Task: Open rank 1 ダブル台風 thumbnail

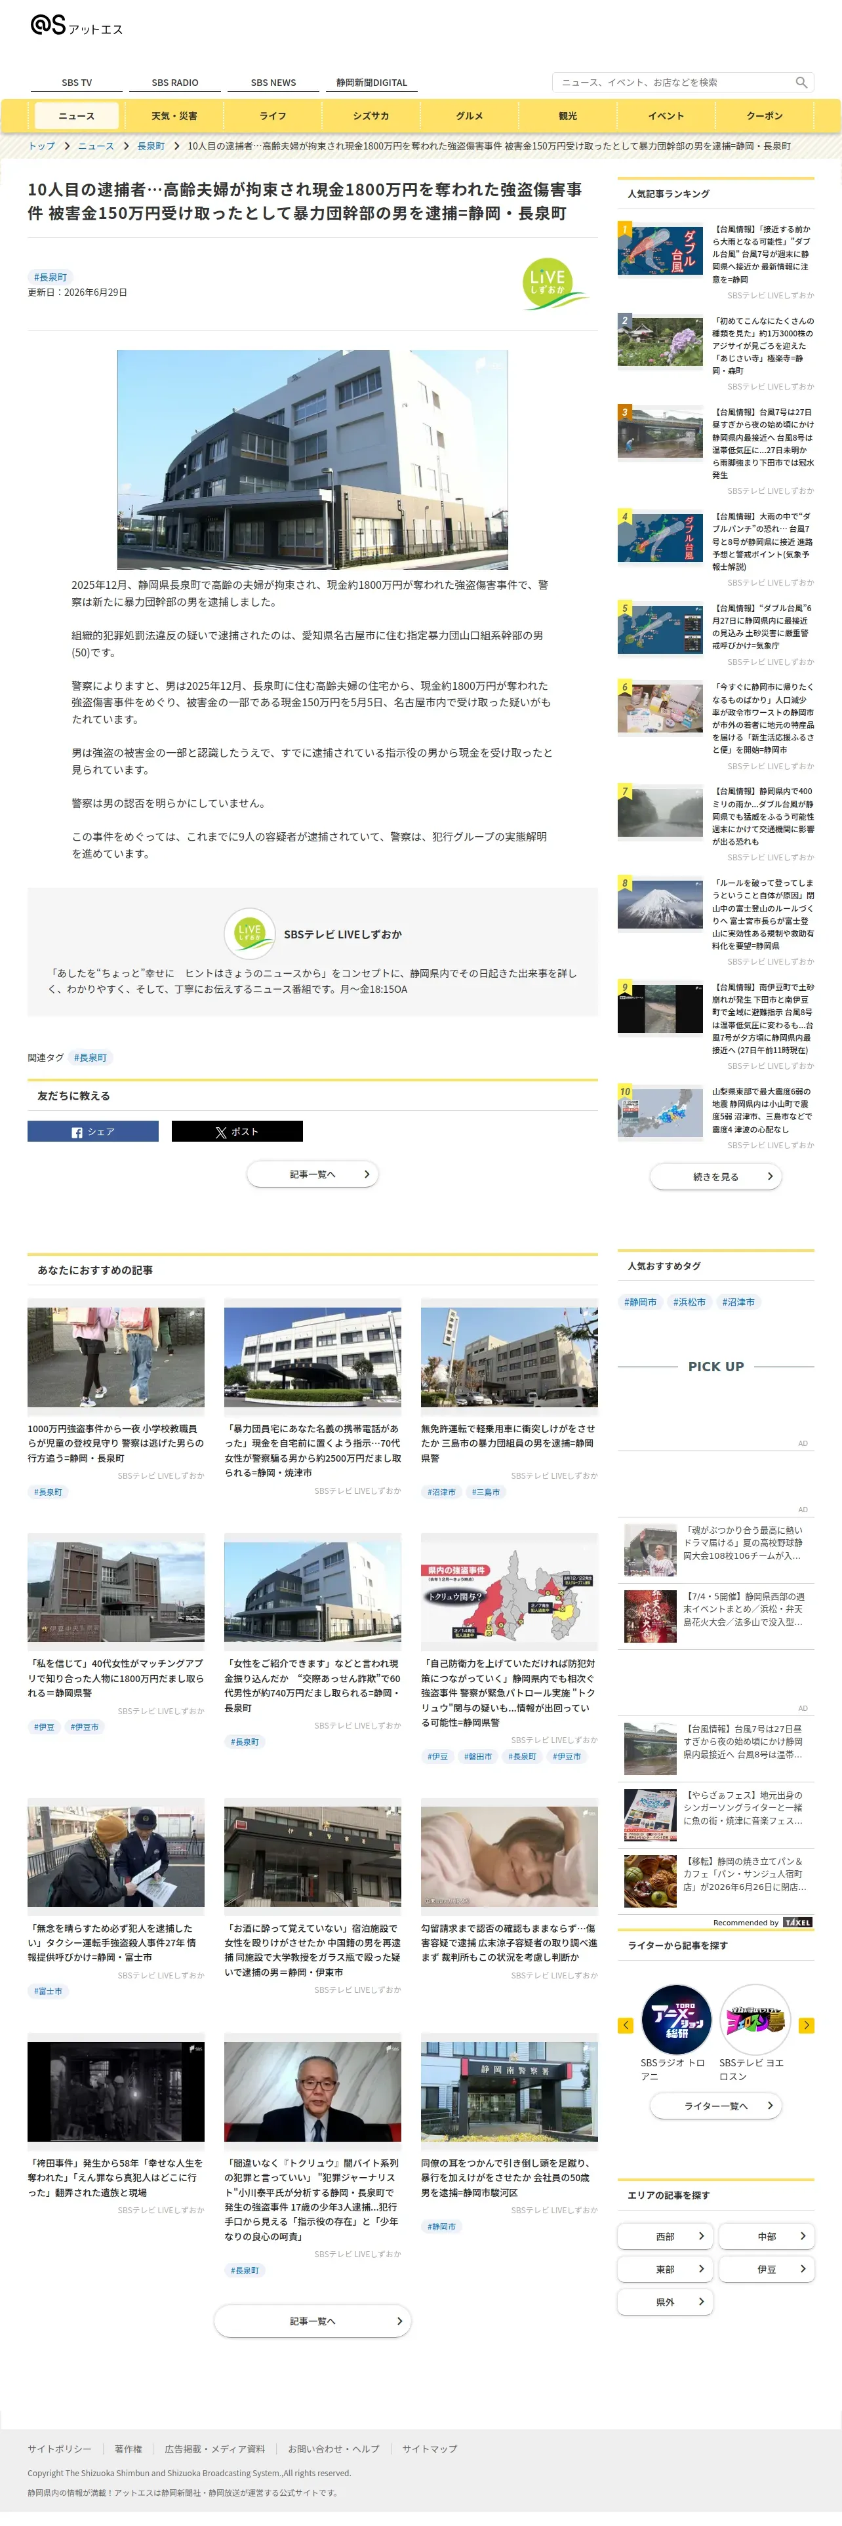Action: point(660,251)
